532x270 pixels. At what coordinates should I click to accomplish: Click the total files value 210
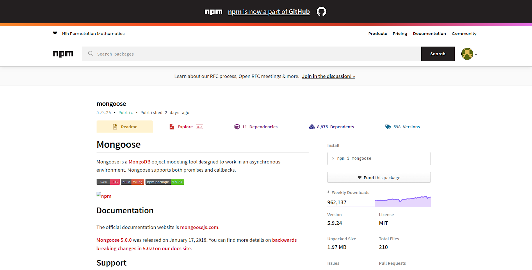click(383, 247)
